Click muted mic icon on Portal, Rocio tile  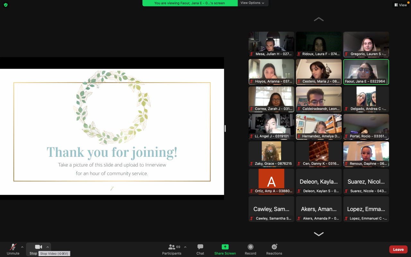pyautogui.click(x=346, y=136)
